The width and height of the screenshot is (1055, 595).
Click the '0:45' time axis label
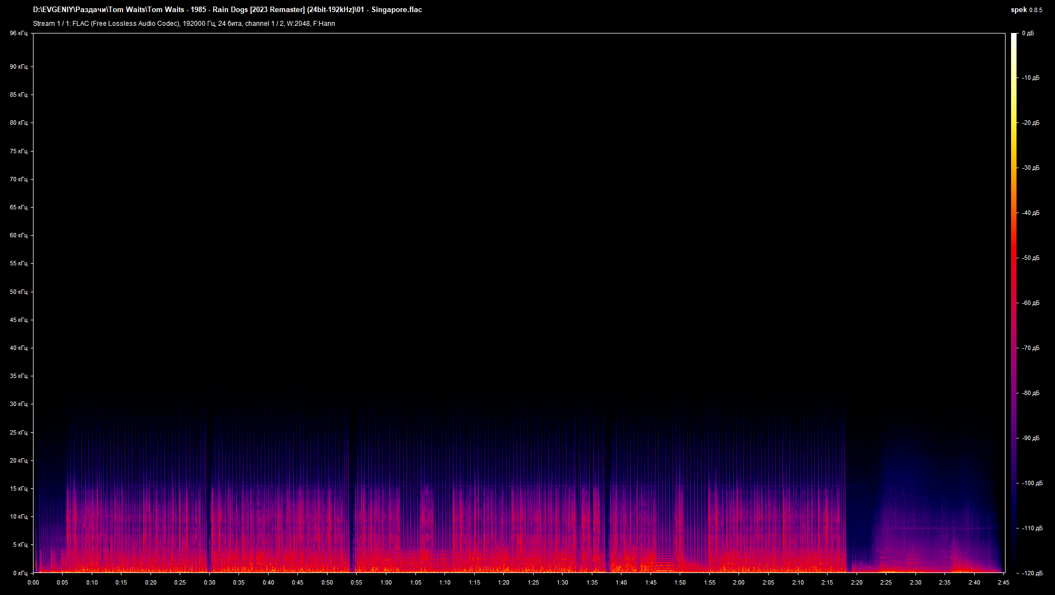[298, 583]
